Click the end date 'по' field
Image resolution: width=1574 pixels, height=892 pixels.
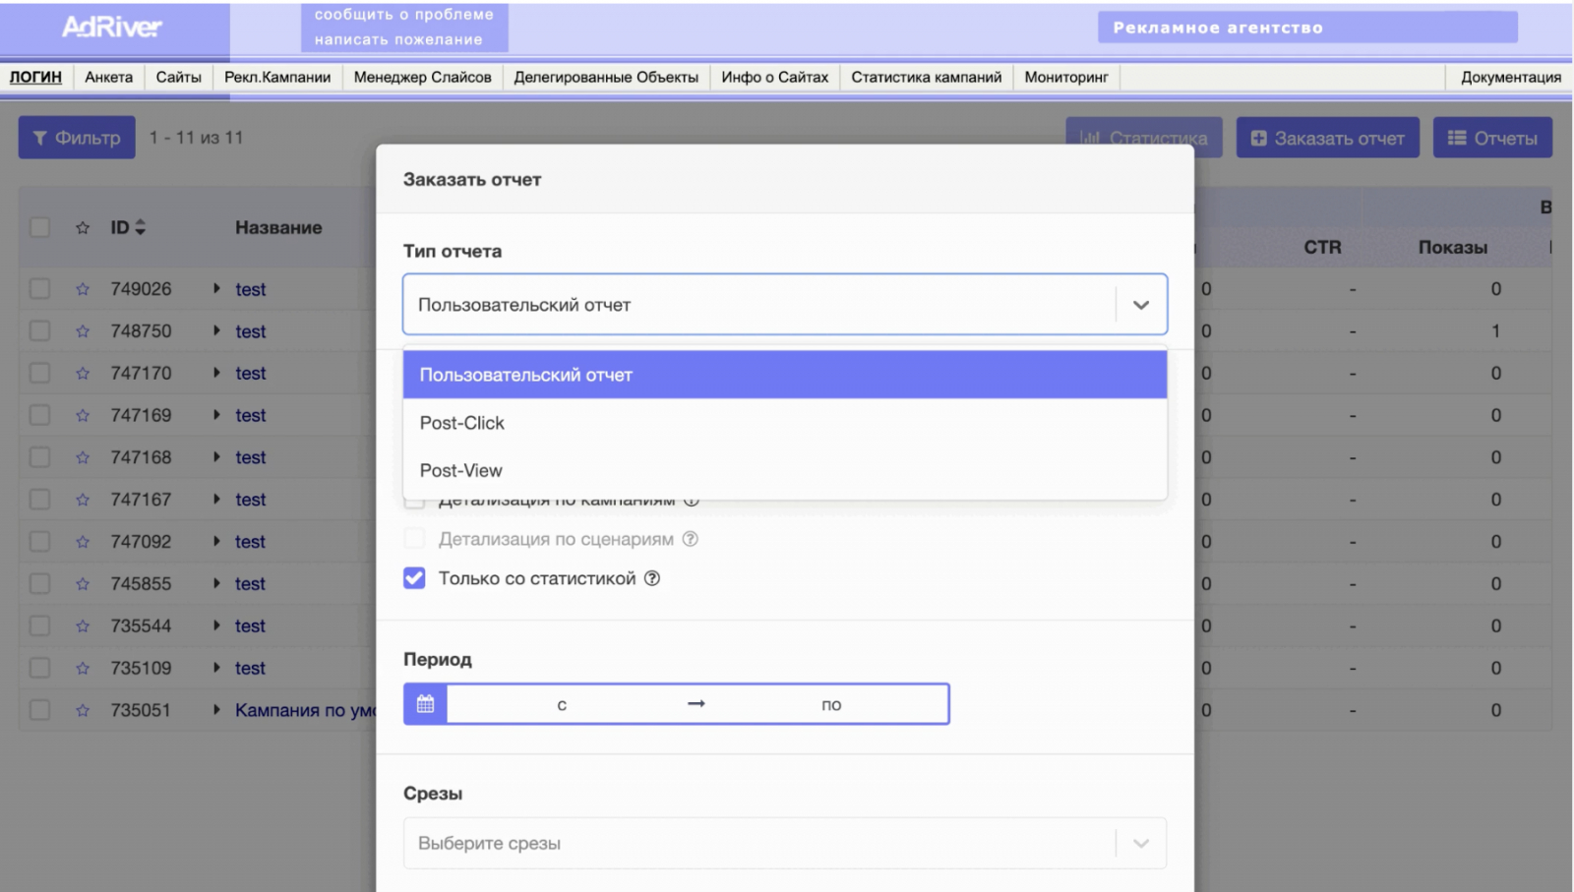831,704
